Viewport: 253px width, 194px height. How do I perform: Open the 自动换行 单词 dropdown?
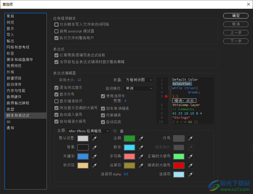[x=138, y=88]
